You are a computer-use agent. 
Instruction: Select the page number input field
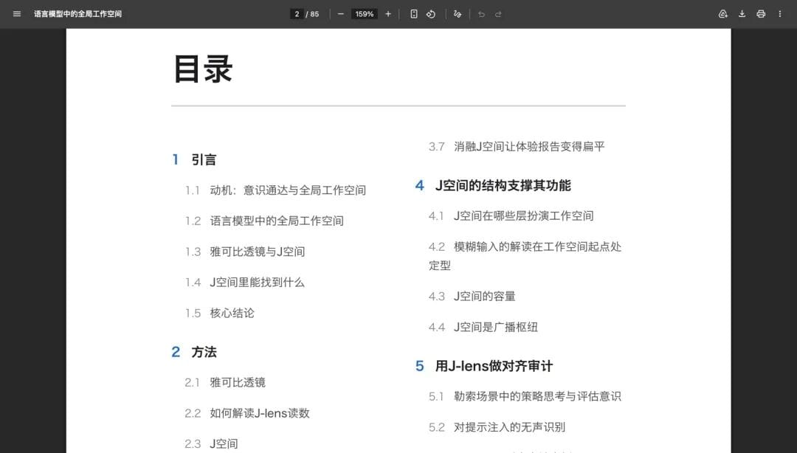[x=297, y=14]
